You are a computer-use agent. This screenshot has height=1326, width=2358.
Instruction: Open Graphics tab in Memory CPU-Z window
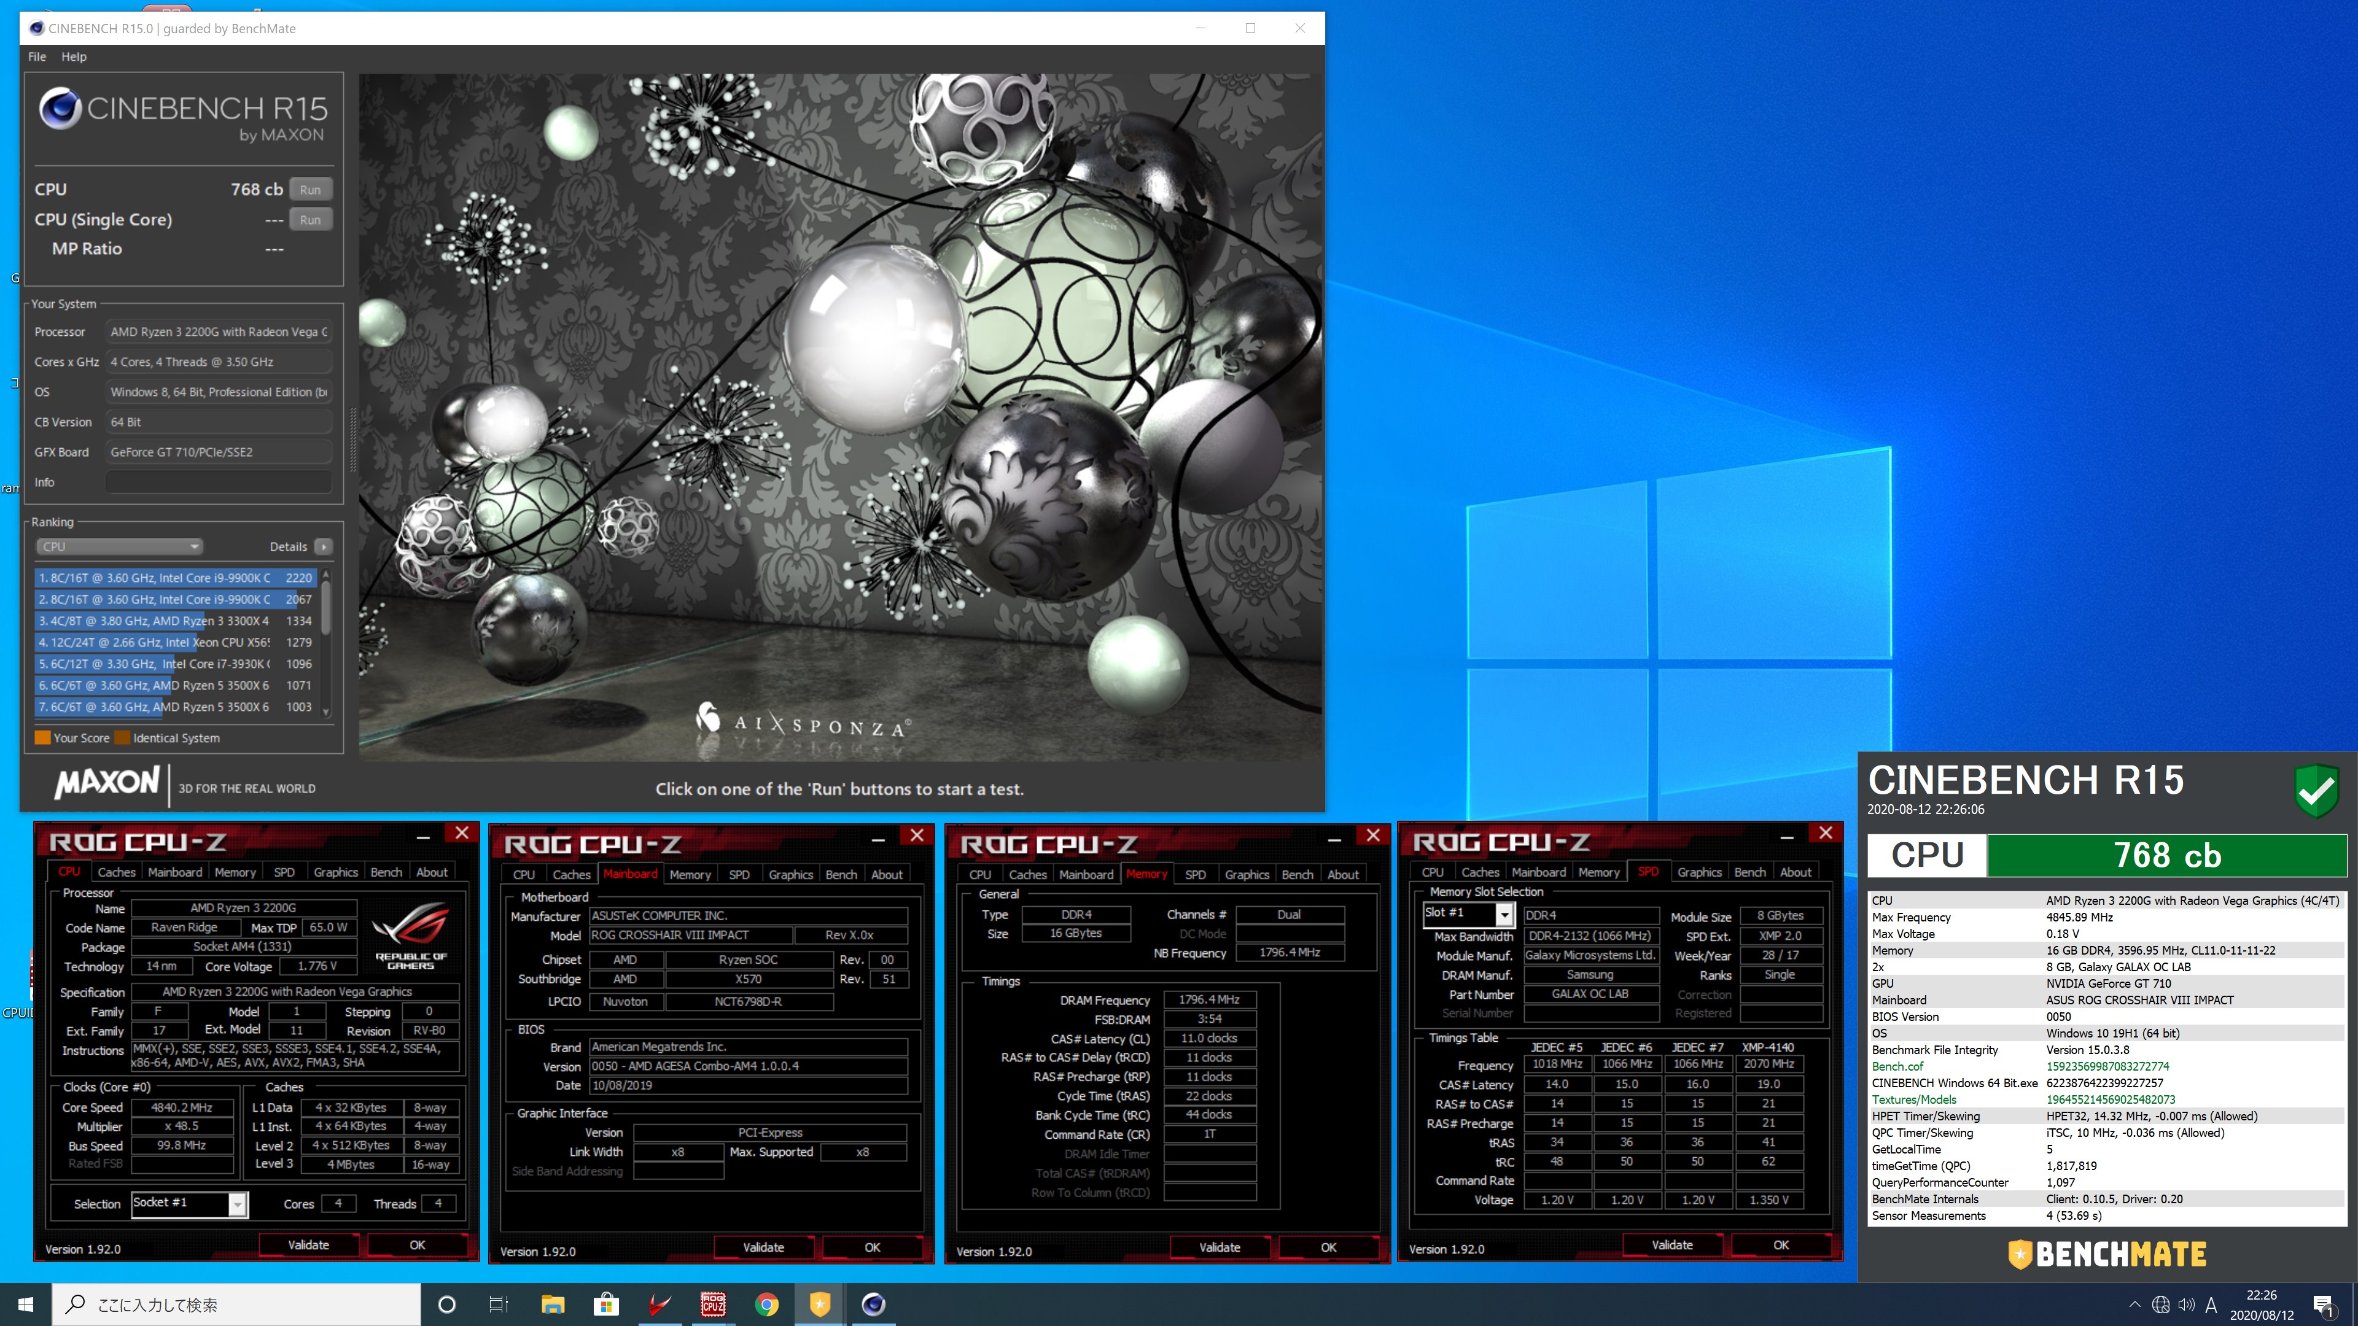coord(1247,875)
